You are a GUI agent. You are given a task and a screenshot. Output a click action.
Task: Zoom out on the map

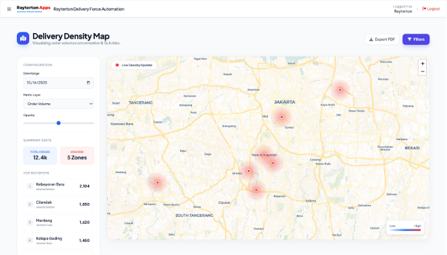point(422,71)
